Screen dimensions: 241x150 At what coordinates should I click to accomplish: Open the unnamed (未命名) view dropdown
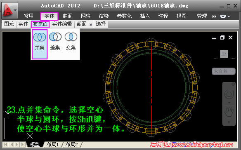tap(224, 71)
